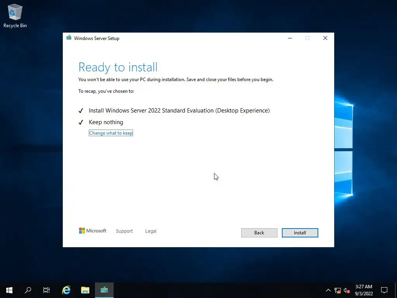
Task: Select the Windows Server Setup taskbar icon
Action: click(104, 290)
